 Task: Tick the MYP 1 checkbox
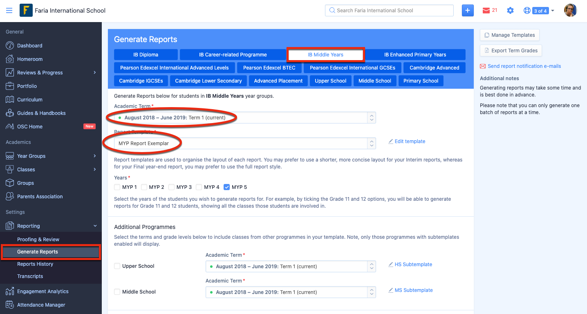117,187
